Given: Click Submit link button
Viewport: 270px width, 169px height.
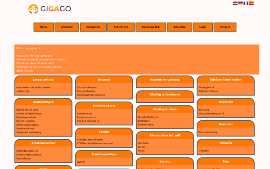Looking at the screenshot, I should 121,27.
